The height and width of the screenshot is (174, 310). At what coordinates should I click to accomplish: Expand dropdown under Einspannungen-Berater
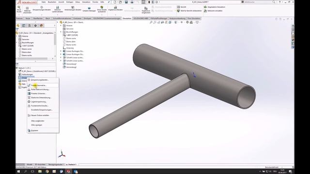coord(42,14)
